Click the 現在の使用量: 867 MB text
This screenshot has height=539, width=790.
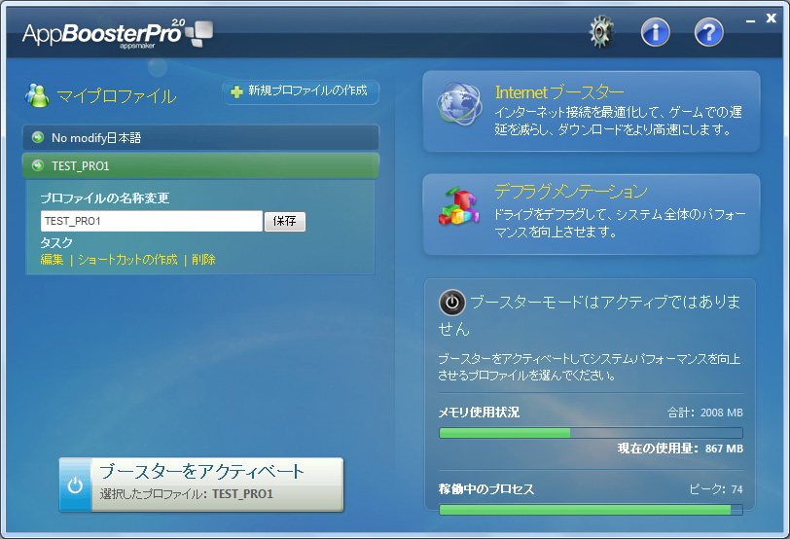680,449
